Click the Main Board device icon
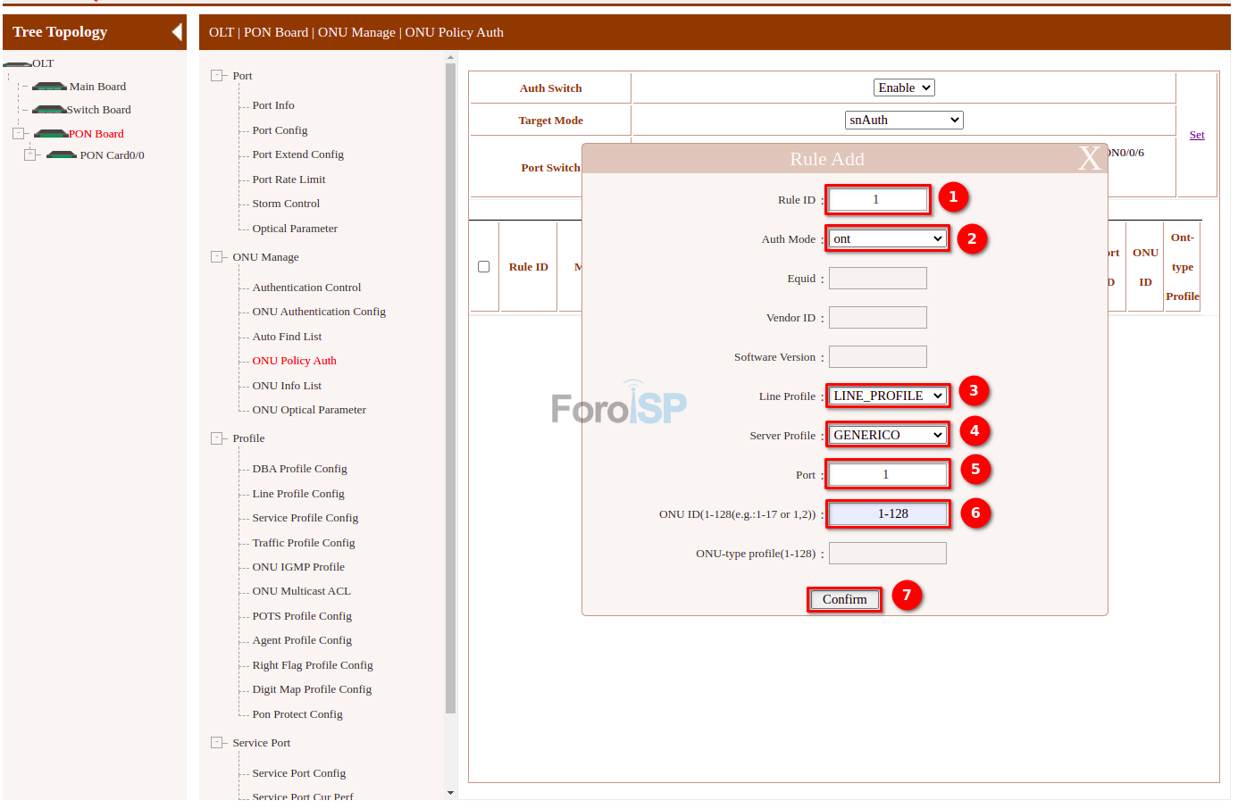This screenshot has height=809, width=1238. tap(49, 87)
